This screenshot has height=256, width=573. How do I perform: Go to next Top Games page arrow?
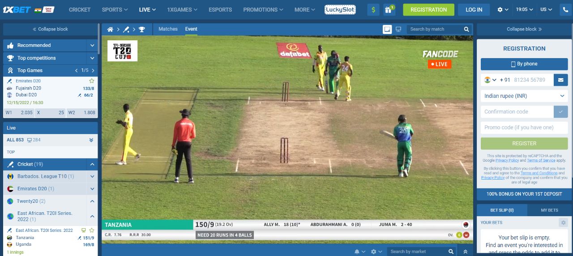point(93,71)
